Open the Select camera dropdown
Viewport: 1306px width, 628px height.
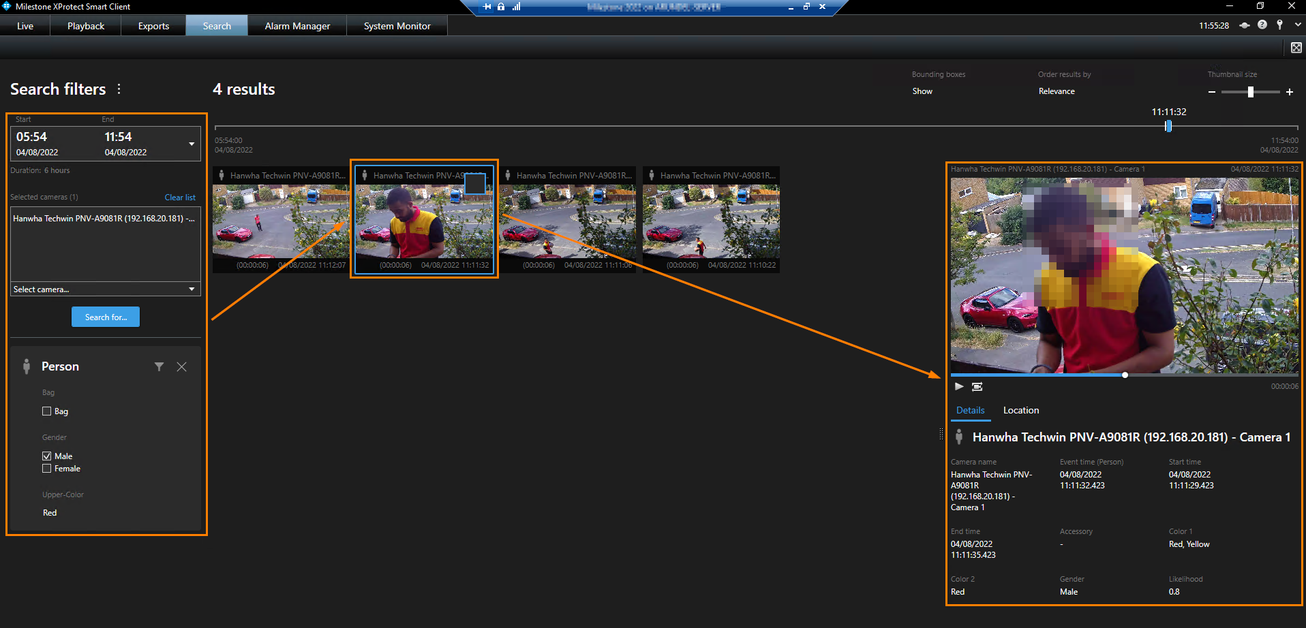(x=105, y=289)
